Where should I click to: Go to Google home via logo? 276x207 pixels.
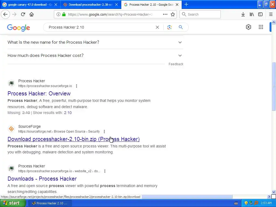[19, 28]
